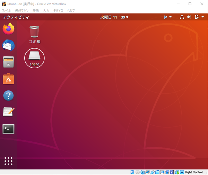208x175 pixels.
Task: Click audio status icon in VirtualBox status bar
Action: [142, 172]
